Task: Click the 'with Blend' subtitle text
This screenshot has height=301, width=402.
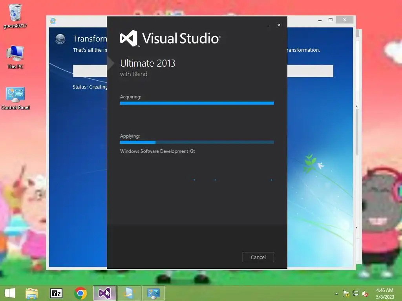Action: pyautogui.click(x=133, y=74)
